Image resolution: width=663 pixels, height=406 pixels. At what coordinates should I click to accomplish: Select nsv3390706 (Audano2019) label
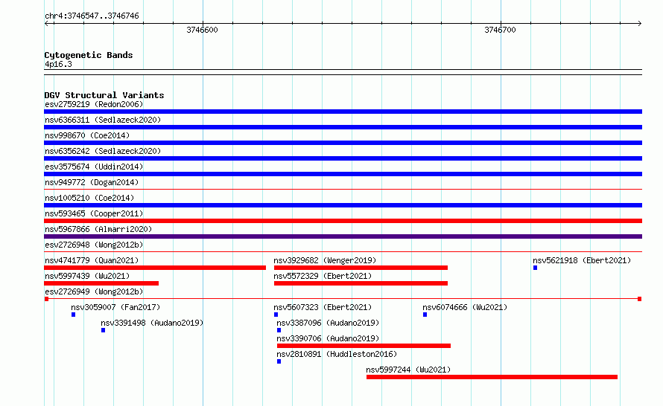pos(328,338)
